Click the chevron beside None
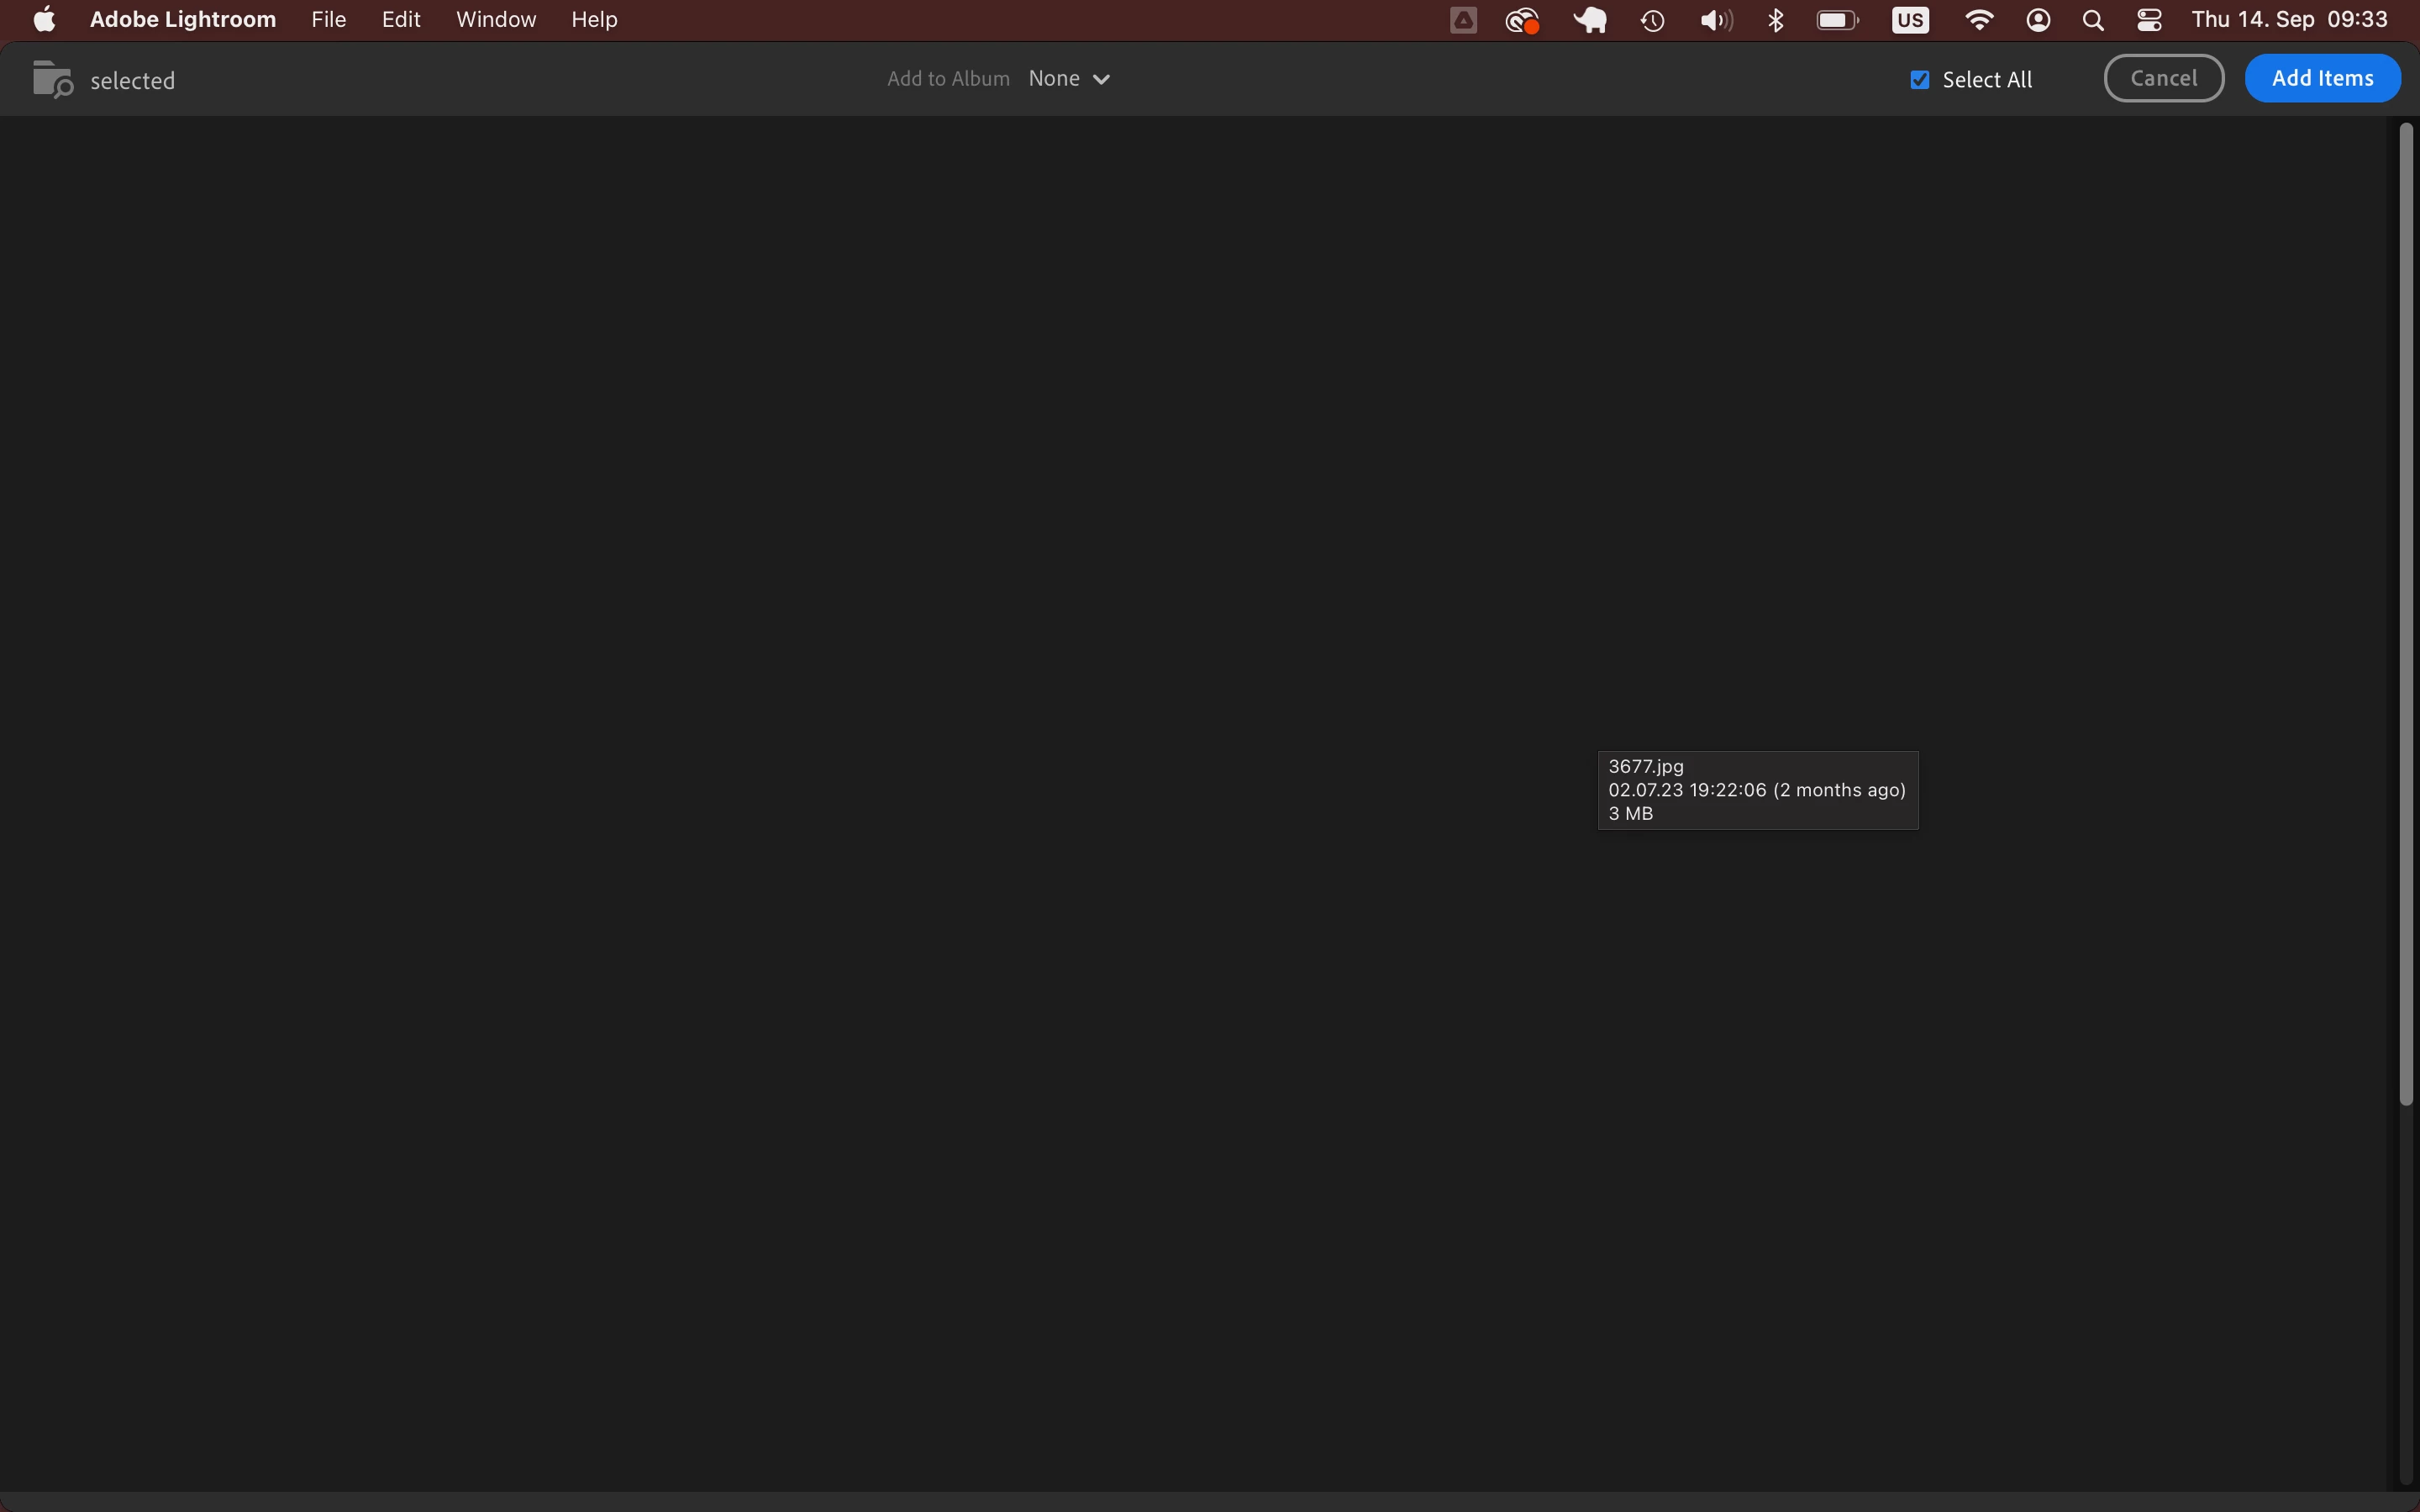2420x1512 pixels. (1101, 80)
